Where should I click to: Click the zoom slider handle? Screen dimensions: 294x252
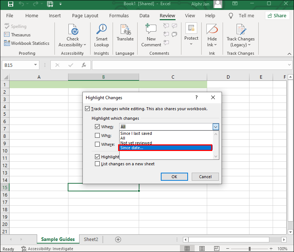pos(249,249)
